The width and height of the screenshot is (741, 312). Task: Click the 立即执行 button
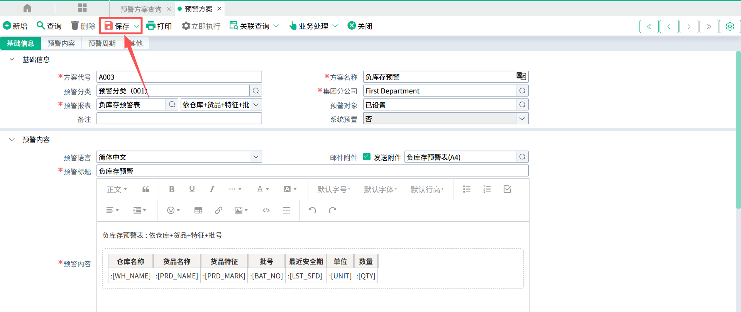(x=201, y=26)
